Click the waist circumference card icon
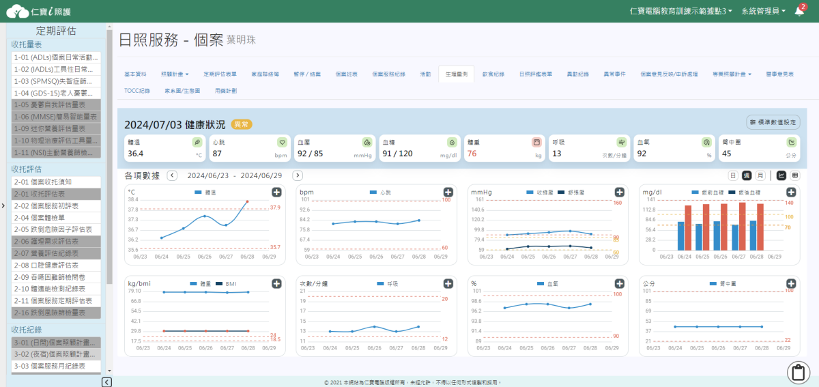819x387 pixels. pyautogui.click(x=791, y=142)
